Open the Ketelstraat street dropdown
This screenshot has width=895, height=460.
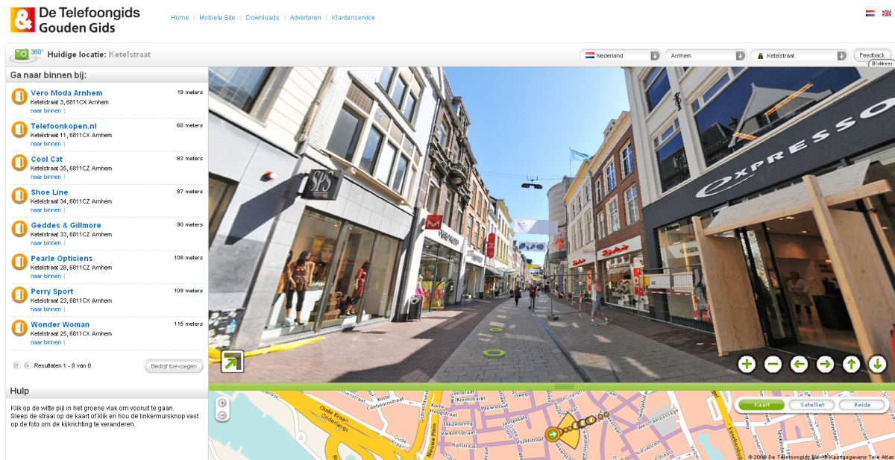(800, 55)
